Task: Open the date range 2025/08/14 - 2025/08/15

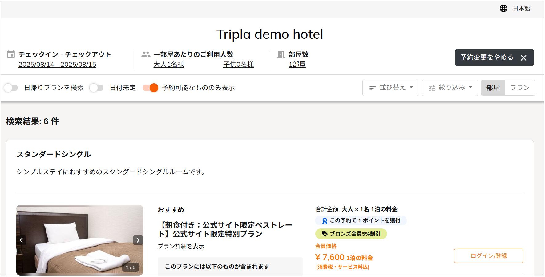Action: [x=57, y=65]
